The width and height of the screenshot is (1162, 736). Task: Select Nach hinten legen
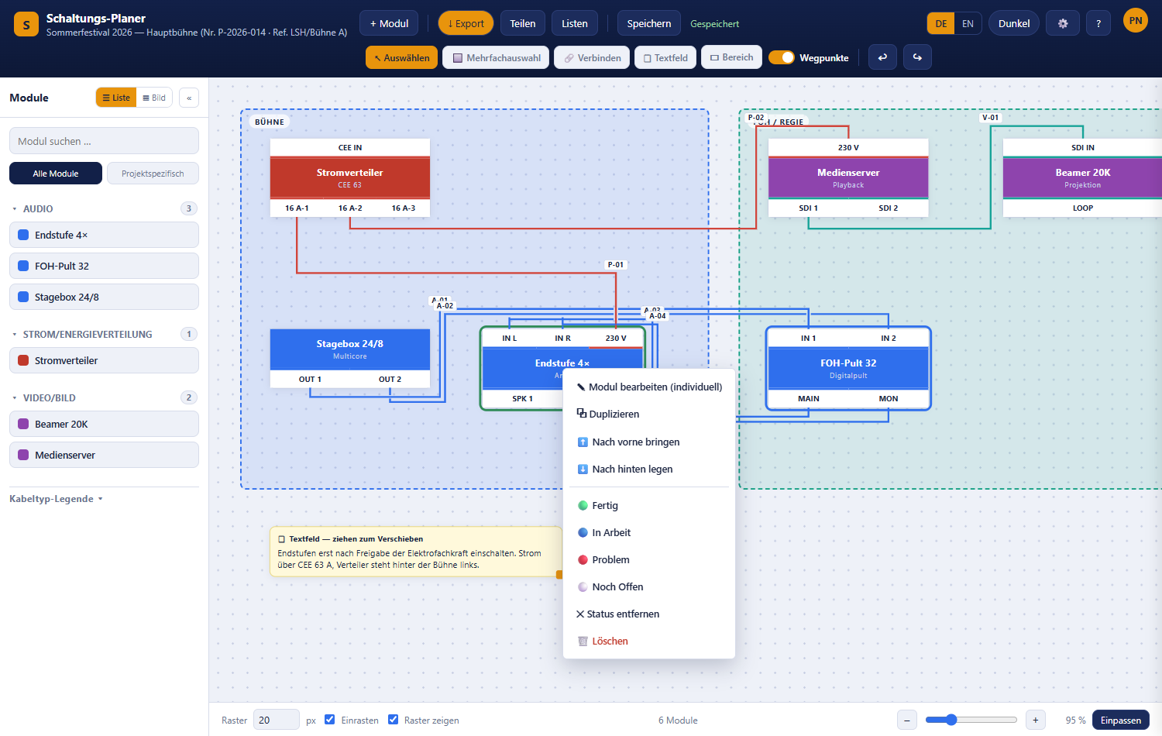649,469
